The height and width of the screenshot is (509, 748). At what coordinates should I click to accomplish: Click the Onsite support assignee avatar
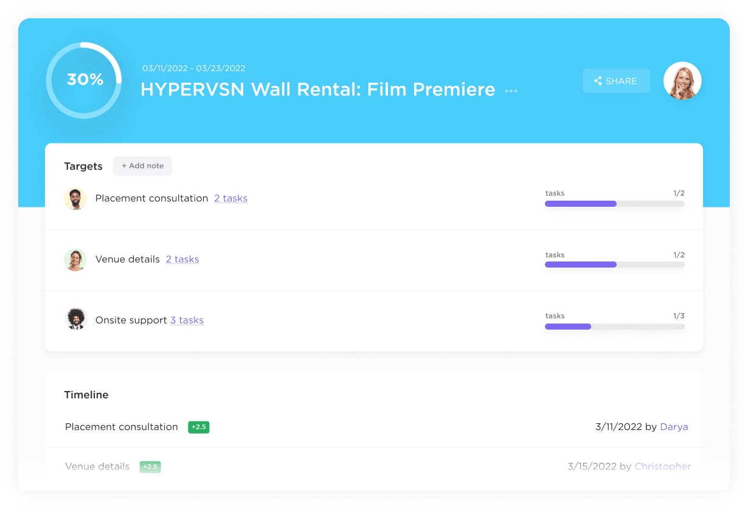[75, 319]
